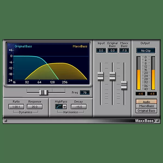This screenshot has width=163, height=163.
Task: Click the Harmonics section label
Action: (x=71, y=112)
